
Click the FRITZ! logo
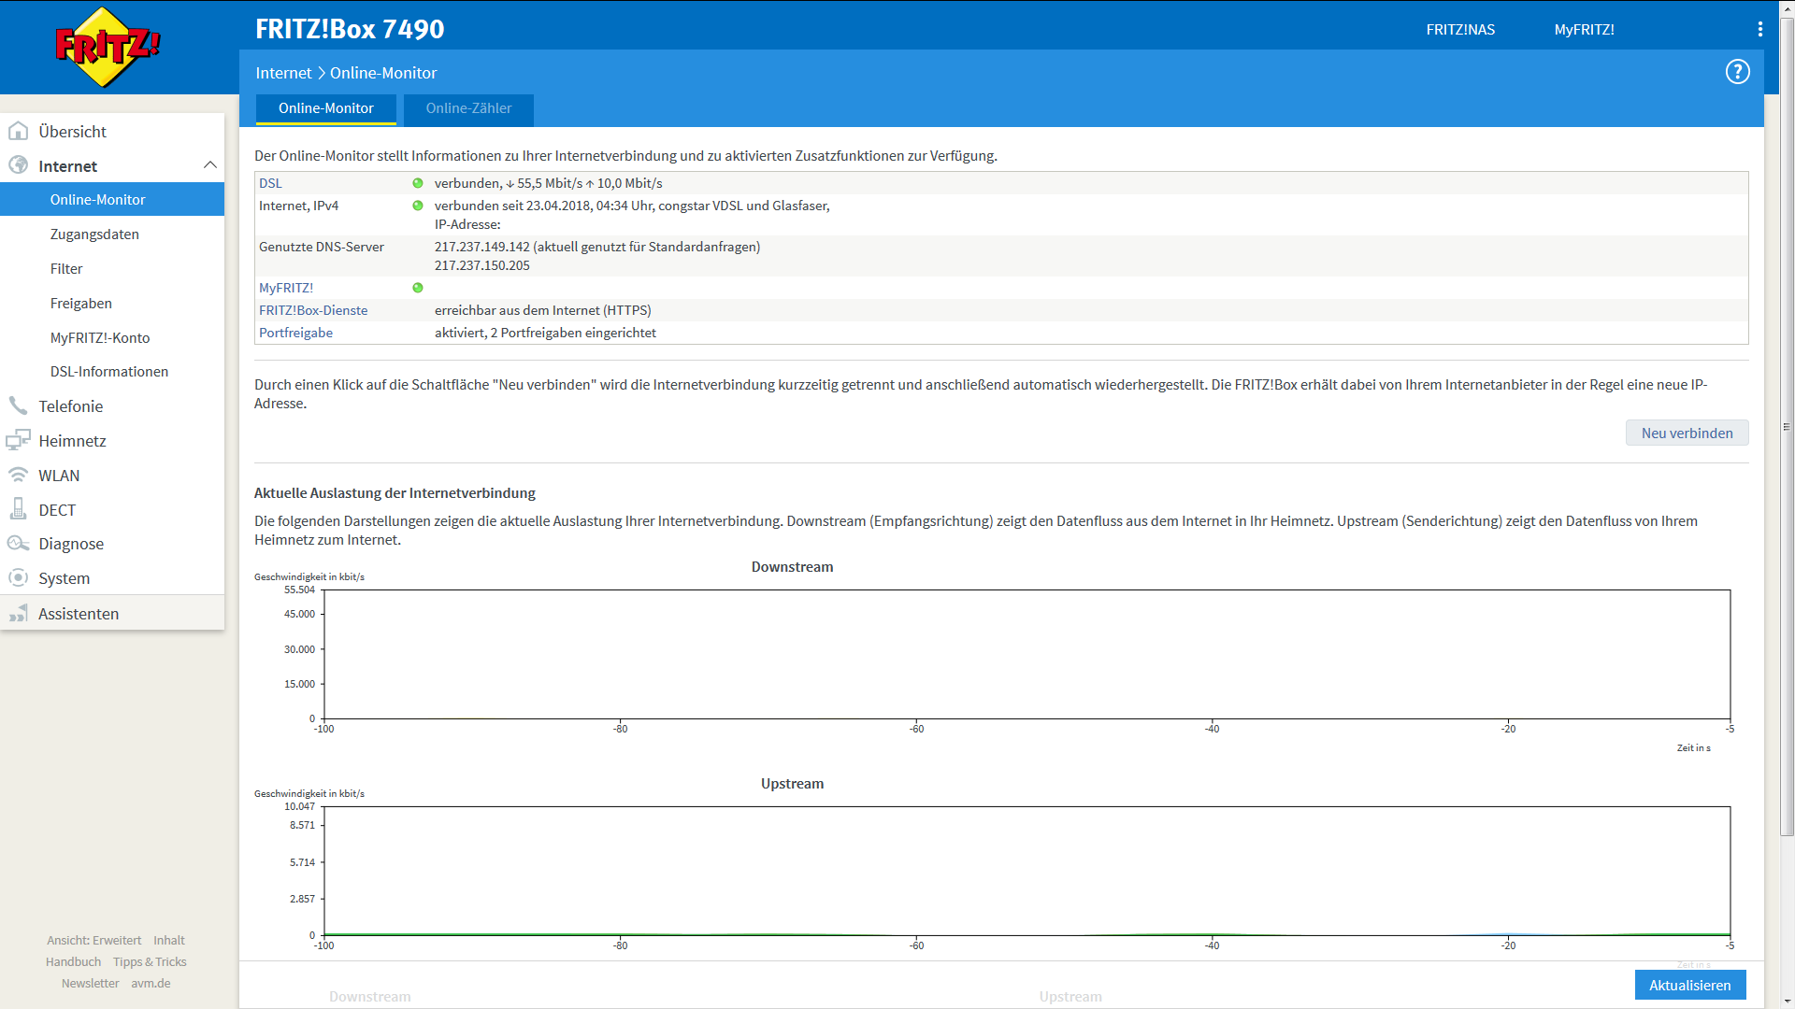108,47
